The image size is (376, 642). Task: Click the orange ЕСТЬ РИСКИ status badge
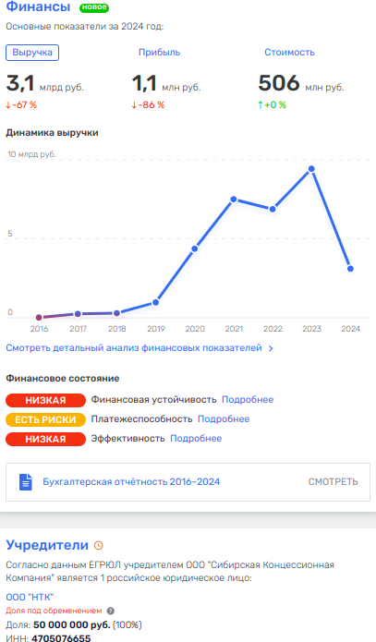[x=45, y=419]
